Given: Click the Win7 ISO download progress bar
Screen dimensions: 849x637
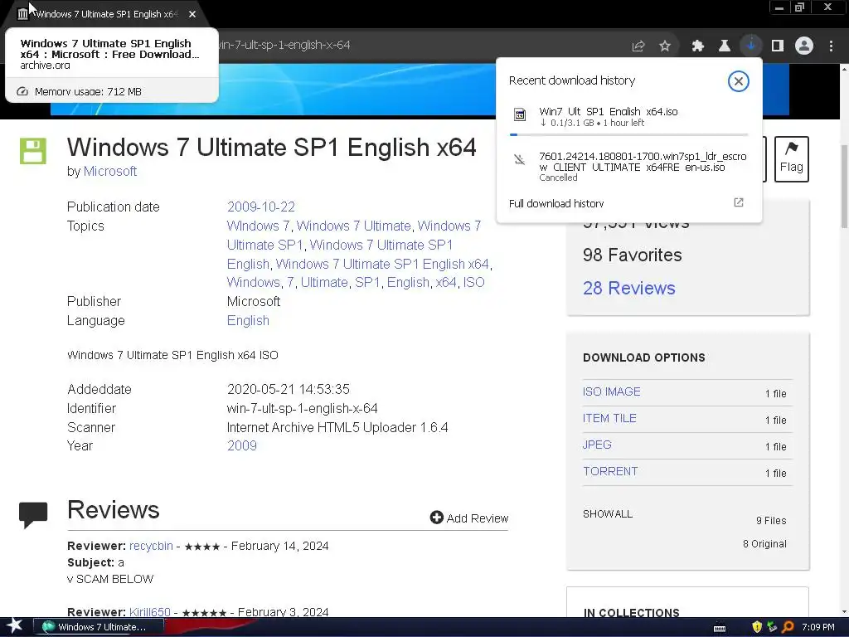Looking at the screenshot, I should pos(629,134).
